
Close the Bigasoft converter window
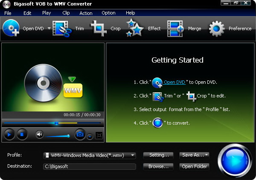coord(246,3)
